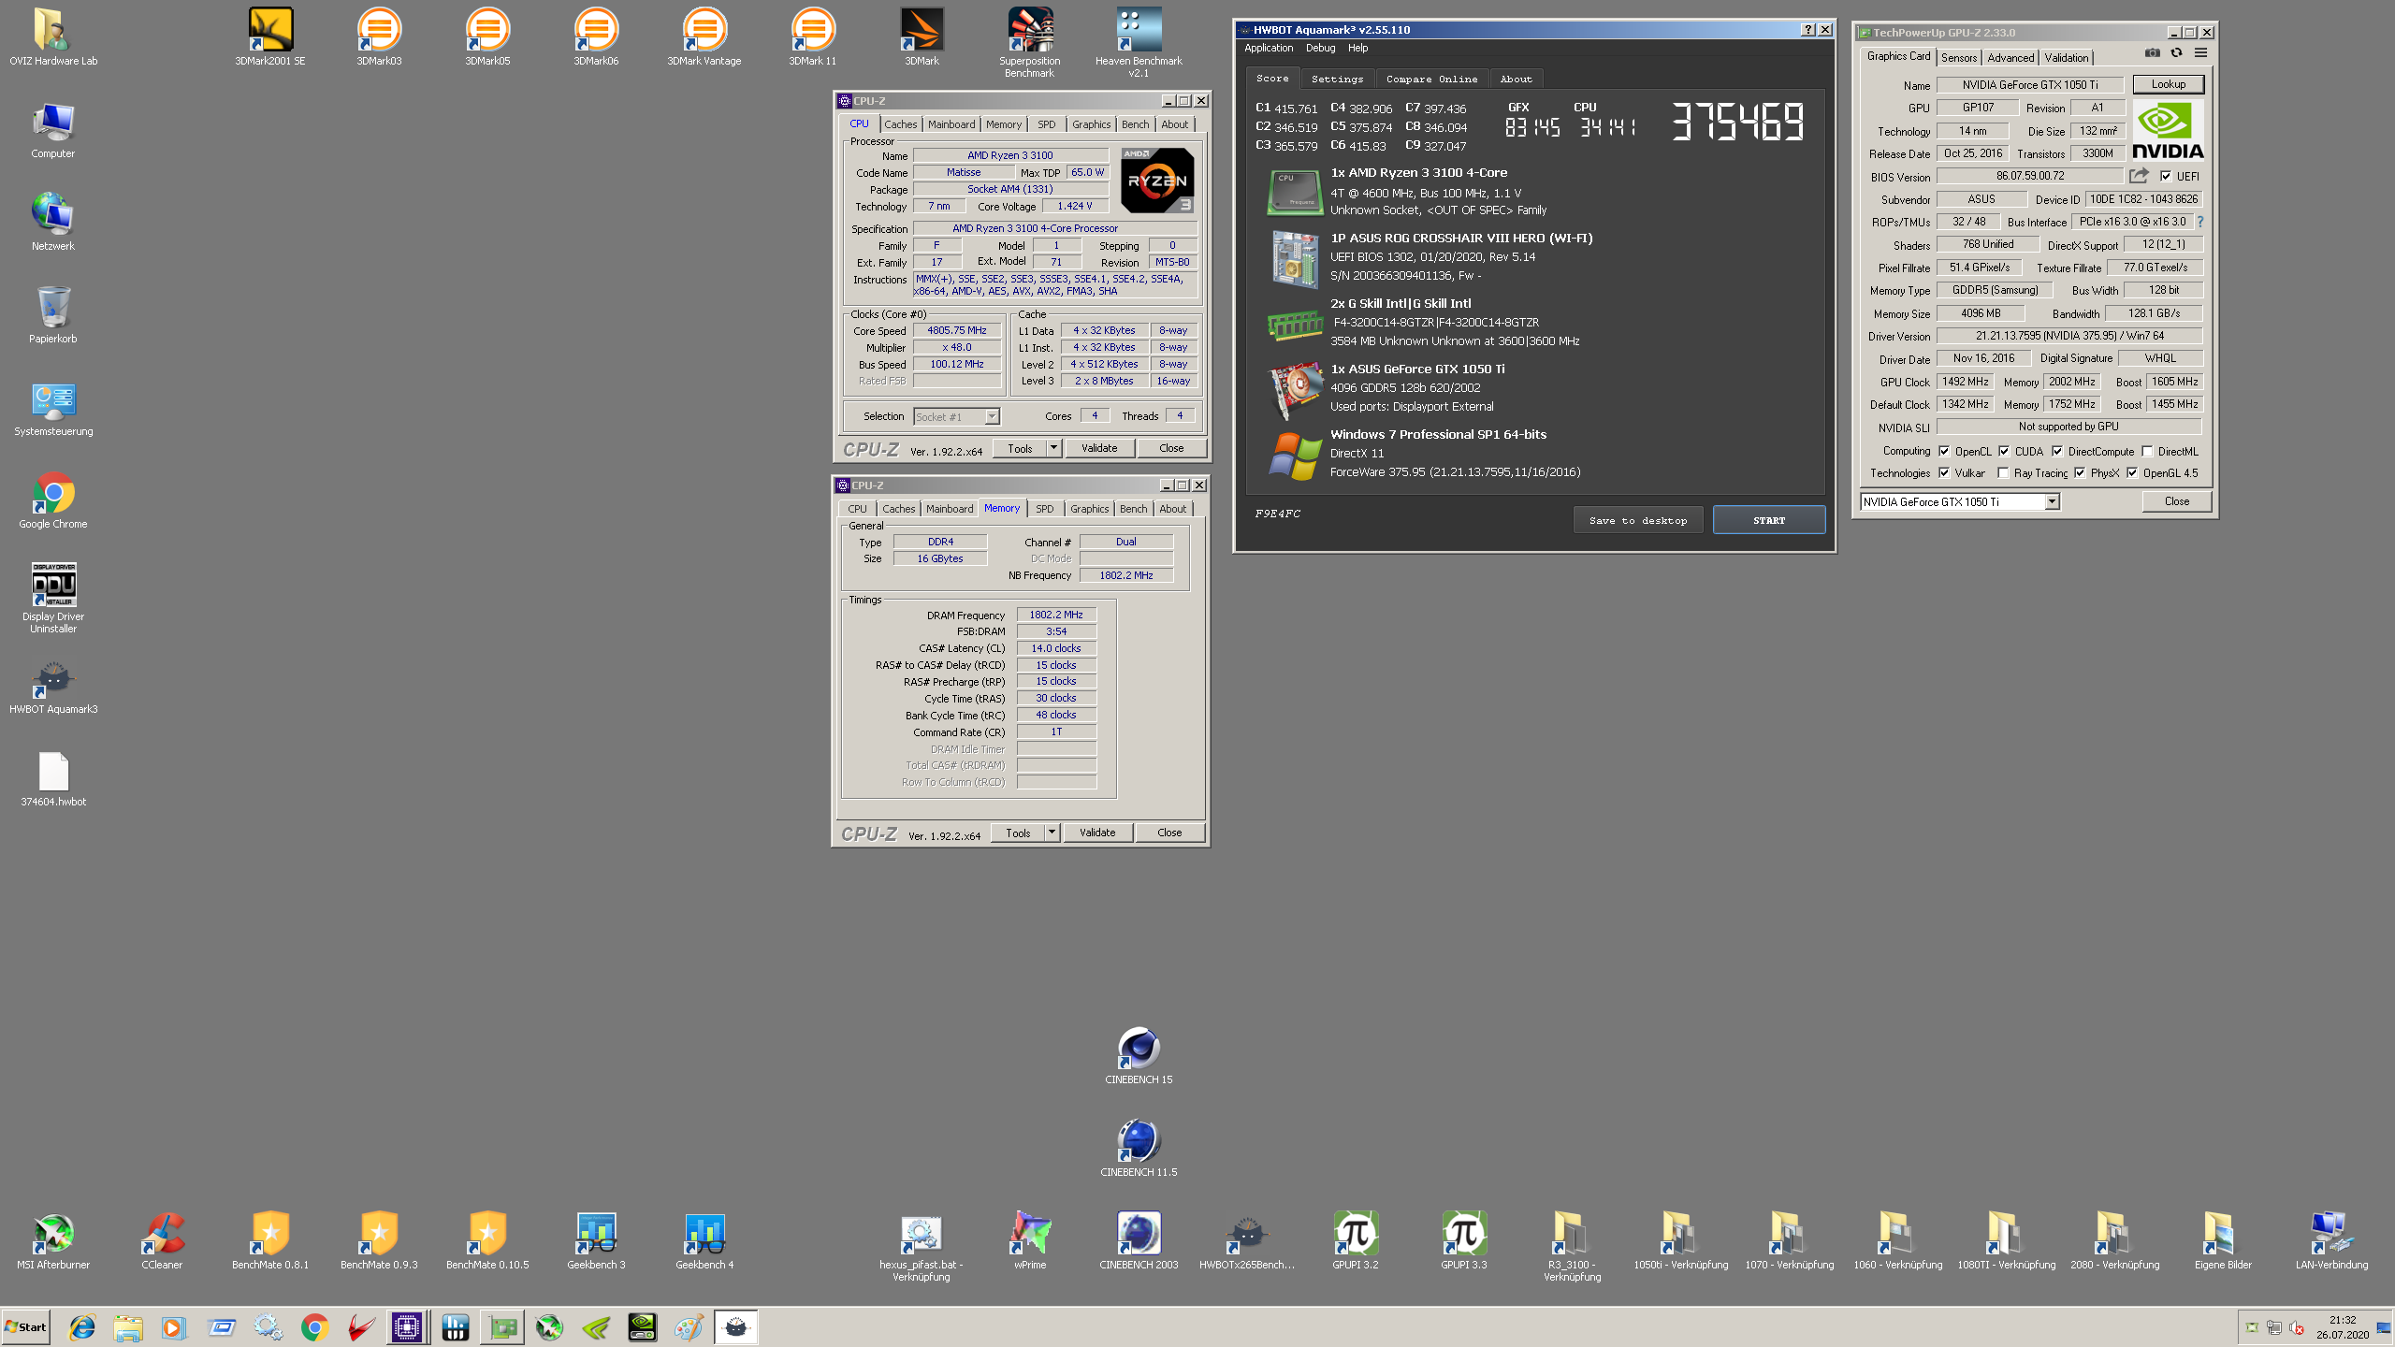This screenshot has height=1347, width=2395.
Task: Click Close in the lower CPU-Z window
Action: point(1169,833)
